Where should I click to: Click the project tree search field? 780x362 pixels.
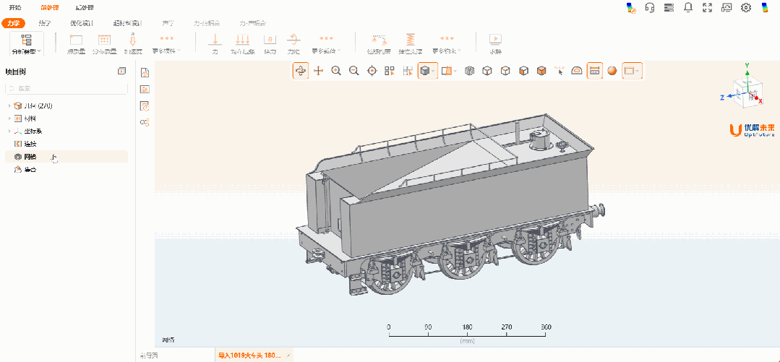coord(65,88)
